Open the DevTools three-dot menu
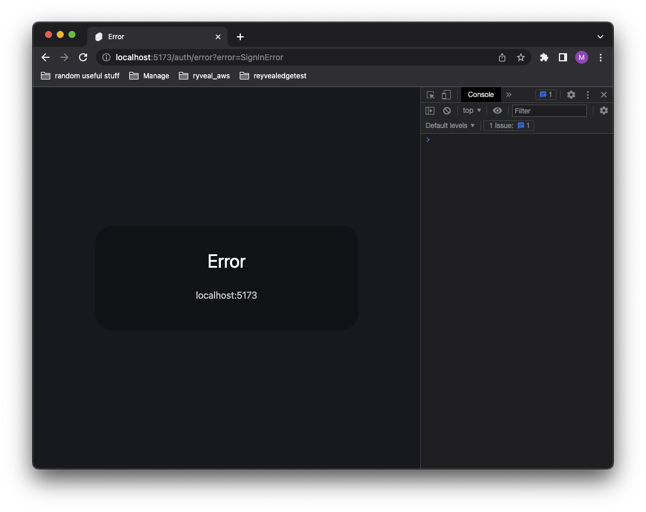This screenshot has height=512, width=646. coord(588,94)
